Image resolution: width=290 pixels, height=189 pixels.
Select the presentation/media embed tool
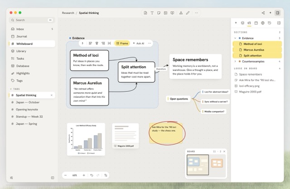click(x=172, y=13)
